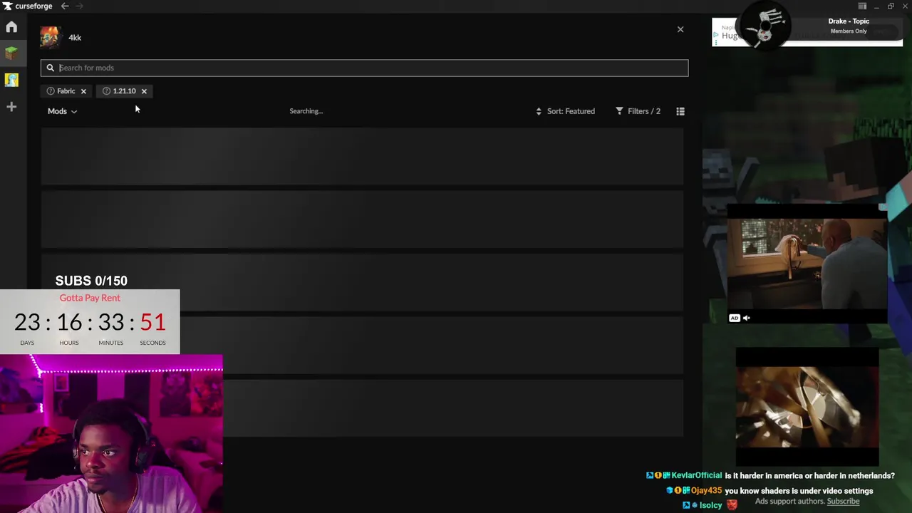The width and height of the screenshot is (912, 513).
Task: Go forward with the right arrow
Action: [79, 6]
